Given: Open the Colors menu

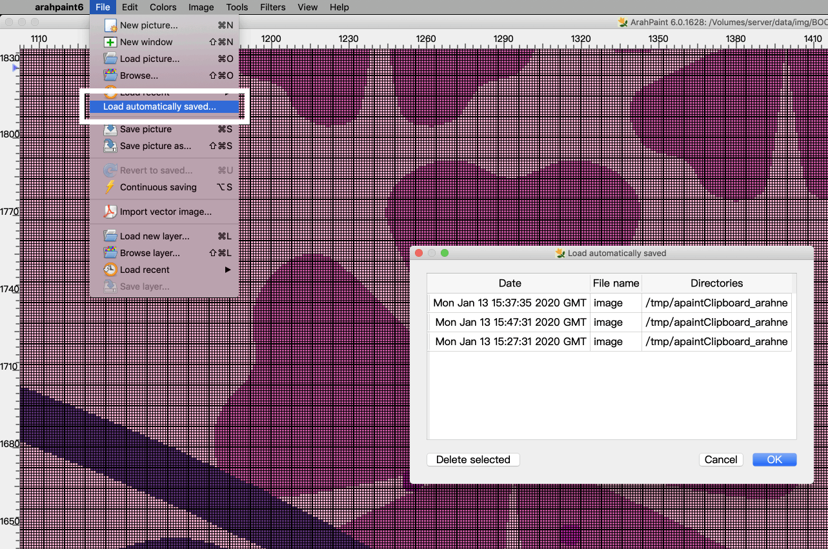Looking at the screenshot, I should tap(163, 7).
